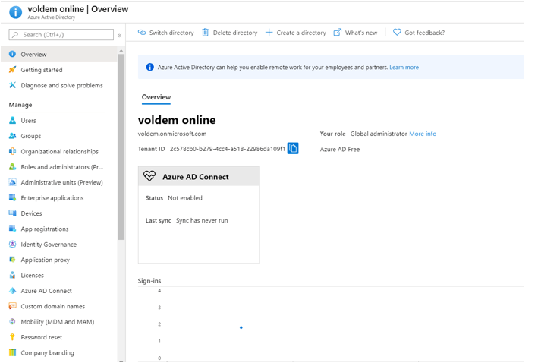Click the Got feedback heart icon

[397, 33]
